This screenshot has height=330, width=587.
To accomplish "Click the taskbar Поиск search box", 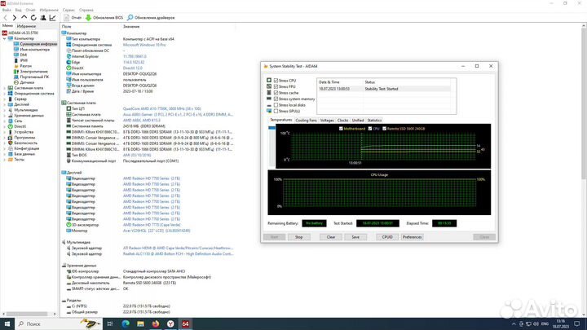I will click(58, 323).
